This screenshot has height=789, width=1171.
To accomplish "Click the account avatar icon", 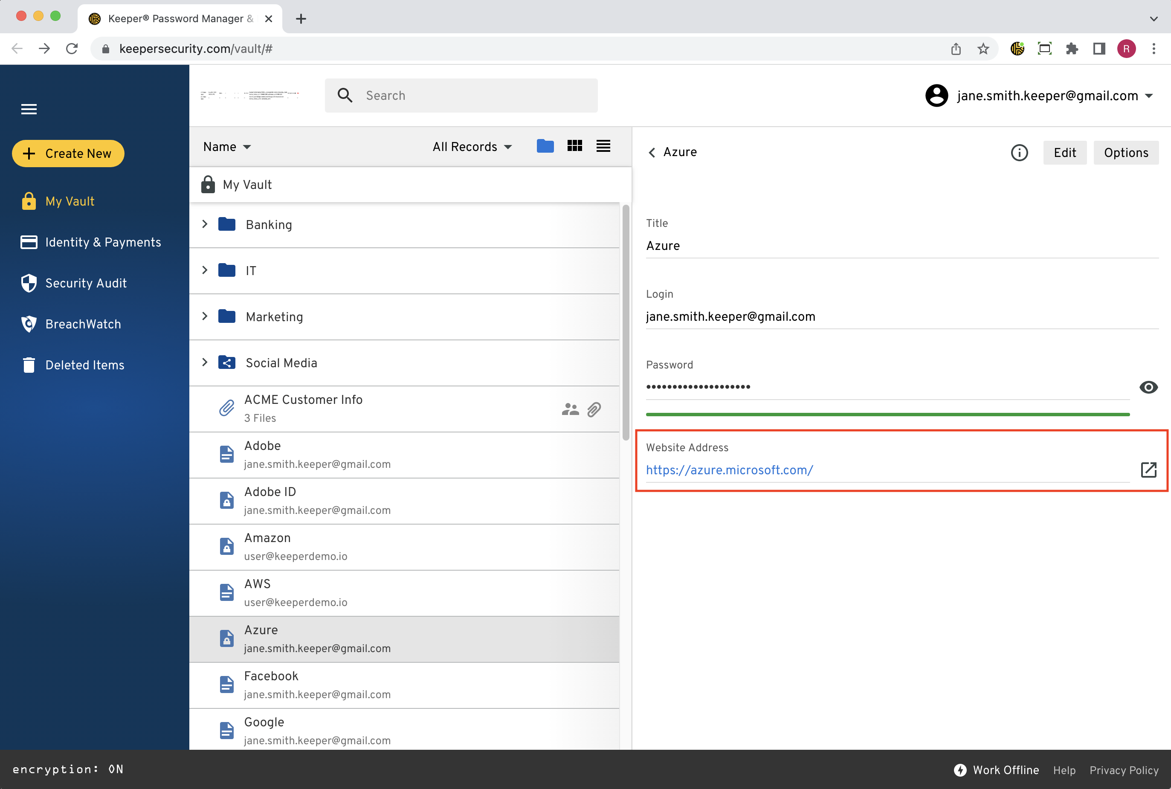I will point(936,96).
